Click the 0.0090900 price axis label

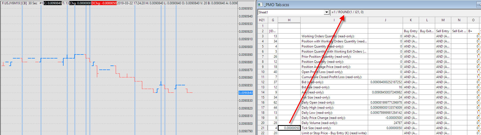point(246,47)
